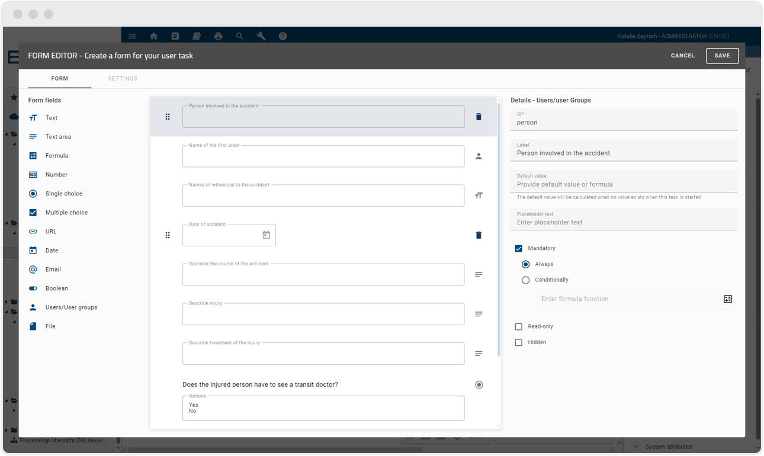This screenshot has width=764, height=456.
Task: Open hamburger menu in top toolbar
Action: [x=132, y=36]
